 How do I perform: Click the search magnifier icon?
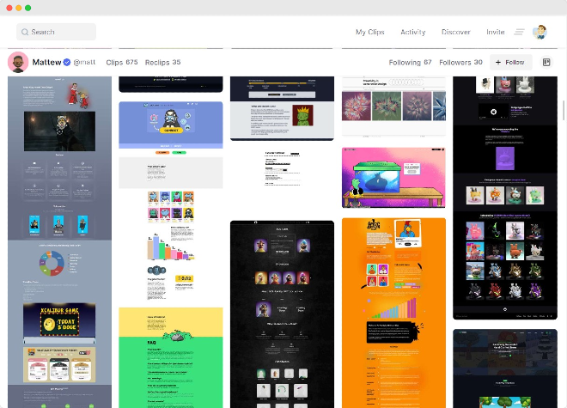point(25,32)
